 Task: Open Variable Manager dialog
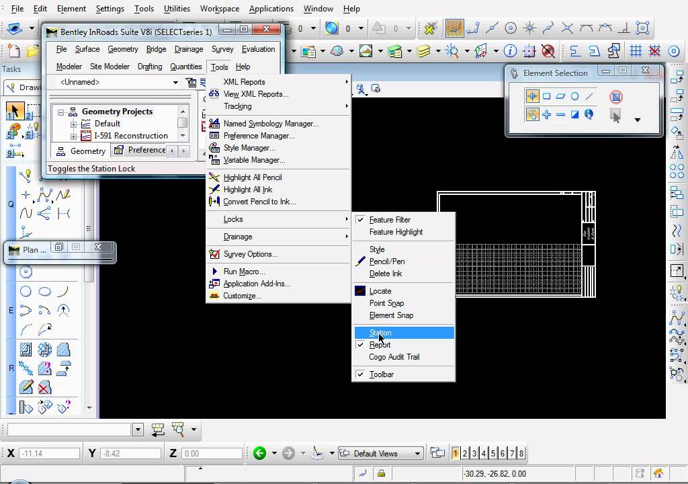[279, 160]
